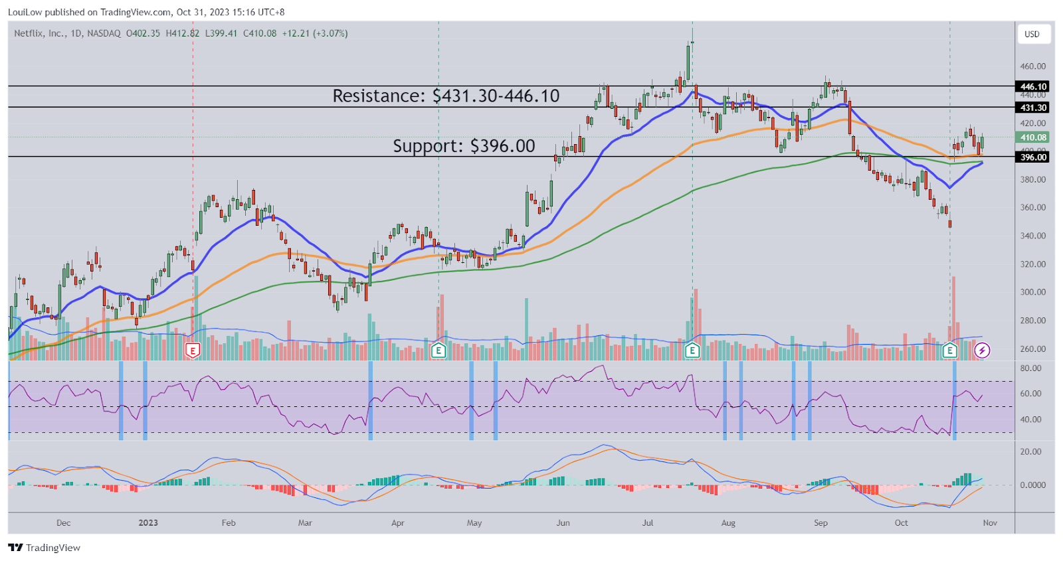The height and width of the screenshot is (561, 1063).
Task: Select the 431.30 resistance price label
Action: 1033,108
